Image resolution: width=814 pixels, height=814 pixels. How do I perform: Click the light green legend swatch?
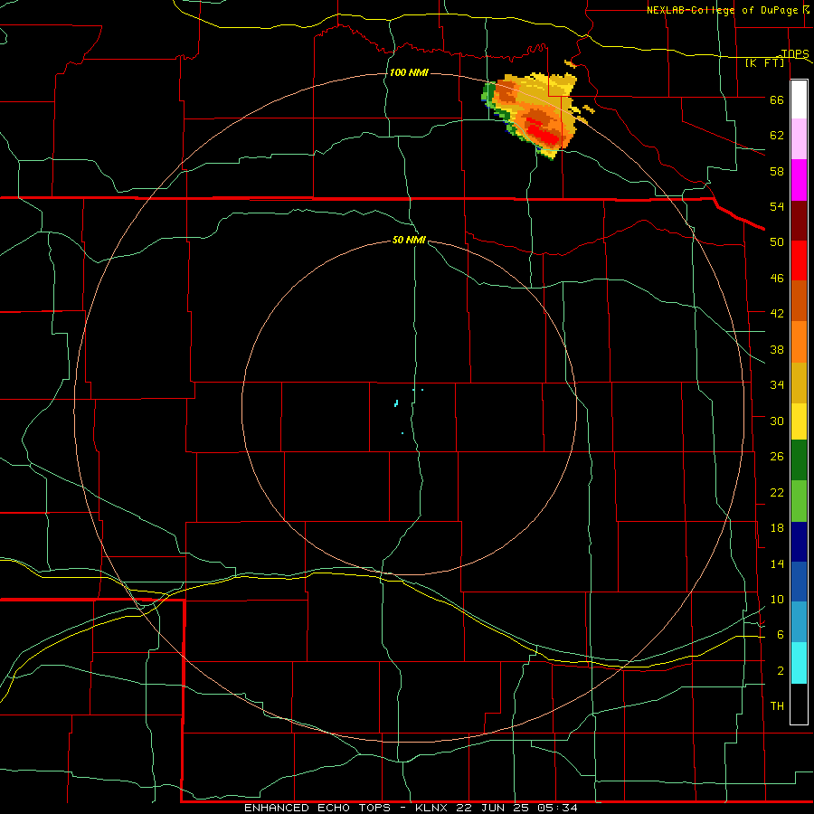(799, 501)
